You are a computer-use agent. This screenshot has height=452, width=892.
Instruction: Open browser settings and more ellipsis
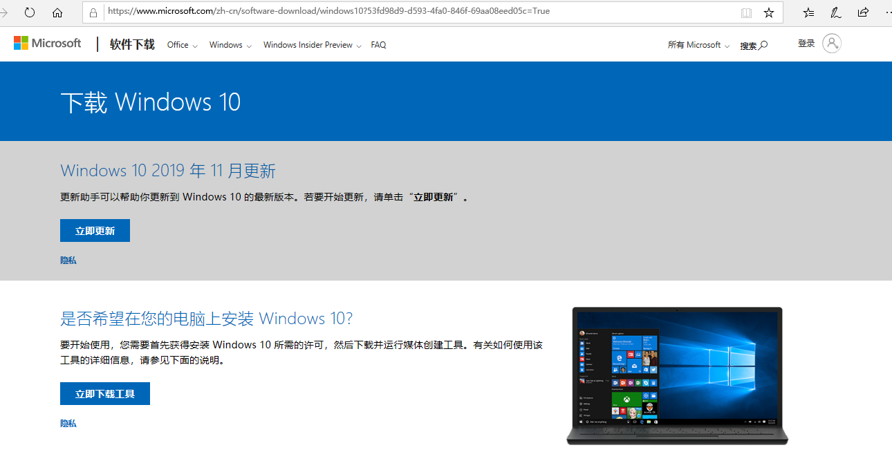(x=888, y=12)
